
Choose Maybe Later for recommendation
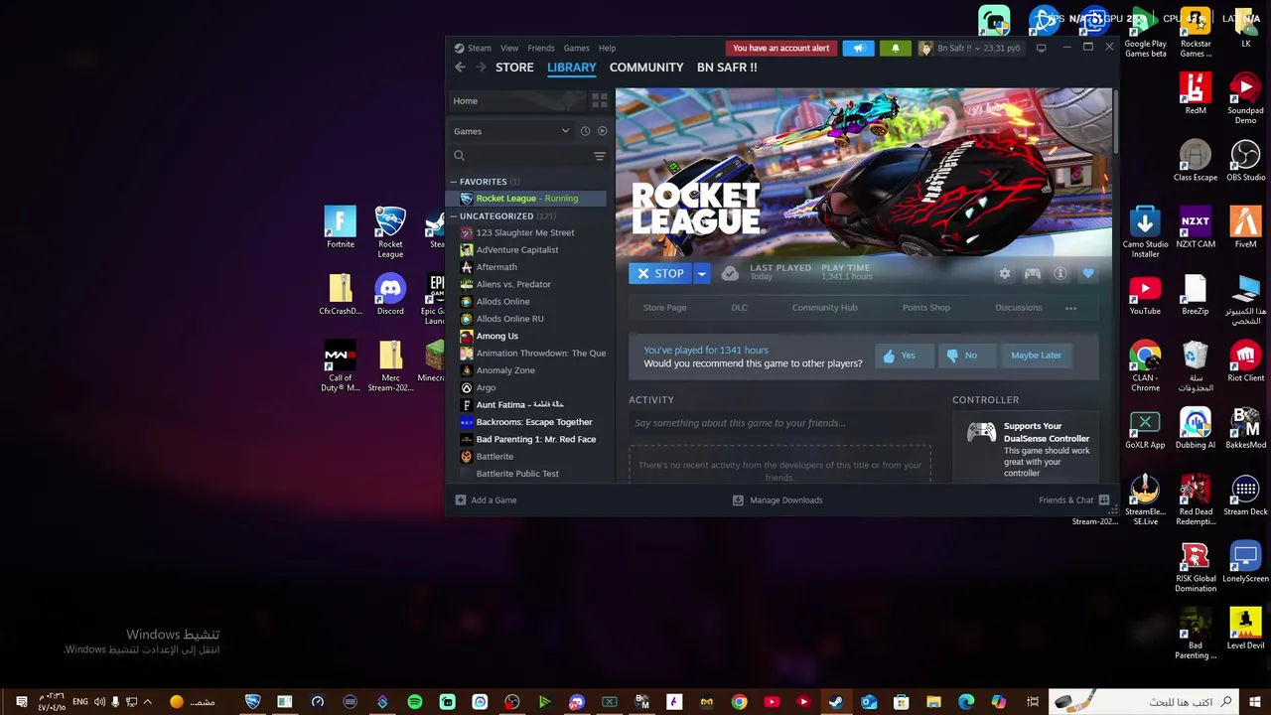coord(1036,356)
